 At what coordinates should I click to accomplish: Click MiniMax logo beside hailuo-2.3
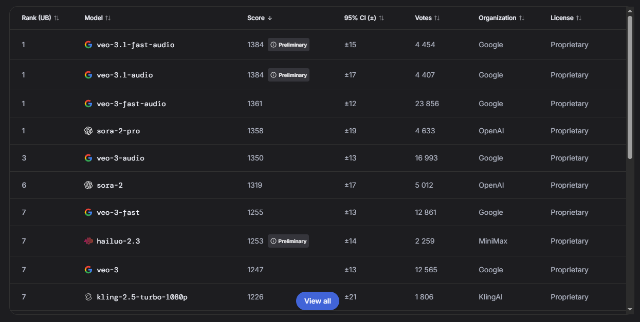click(x=88, y=241)
